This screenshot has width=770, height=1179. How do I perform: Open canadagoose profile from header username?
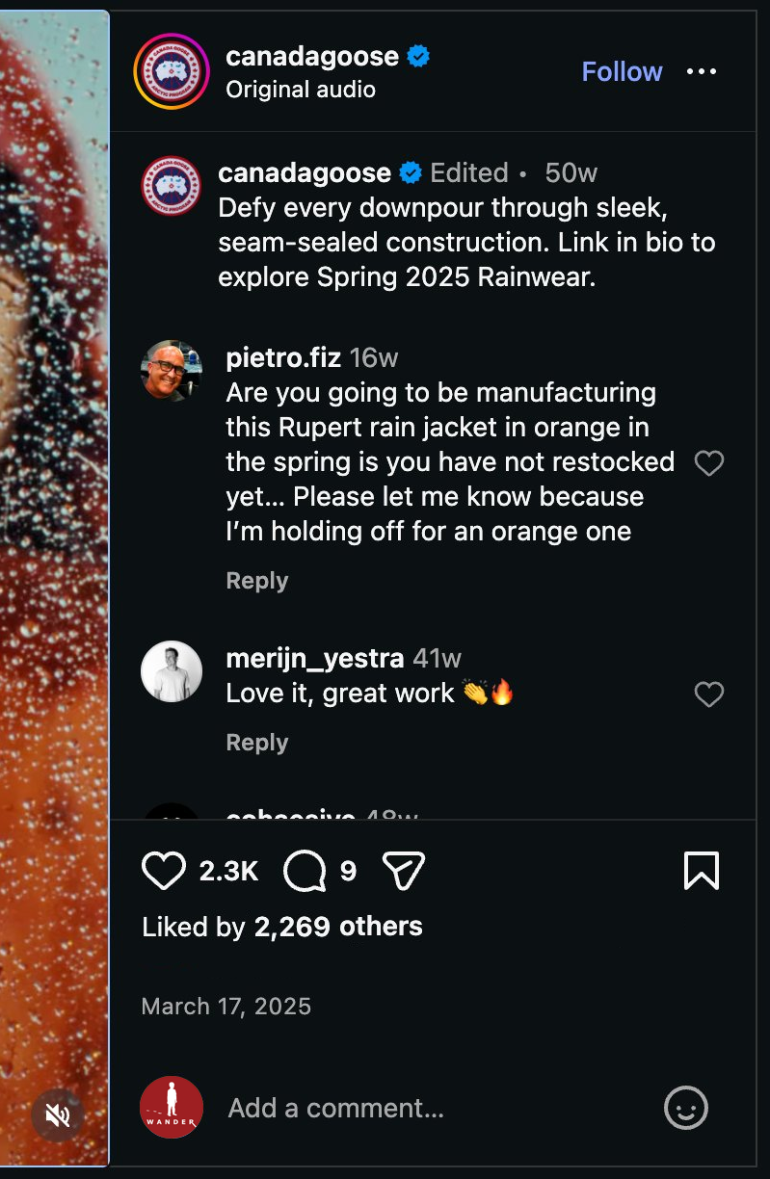[x=312, y=56]
